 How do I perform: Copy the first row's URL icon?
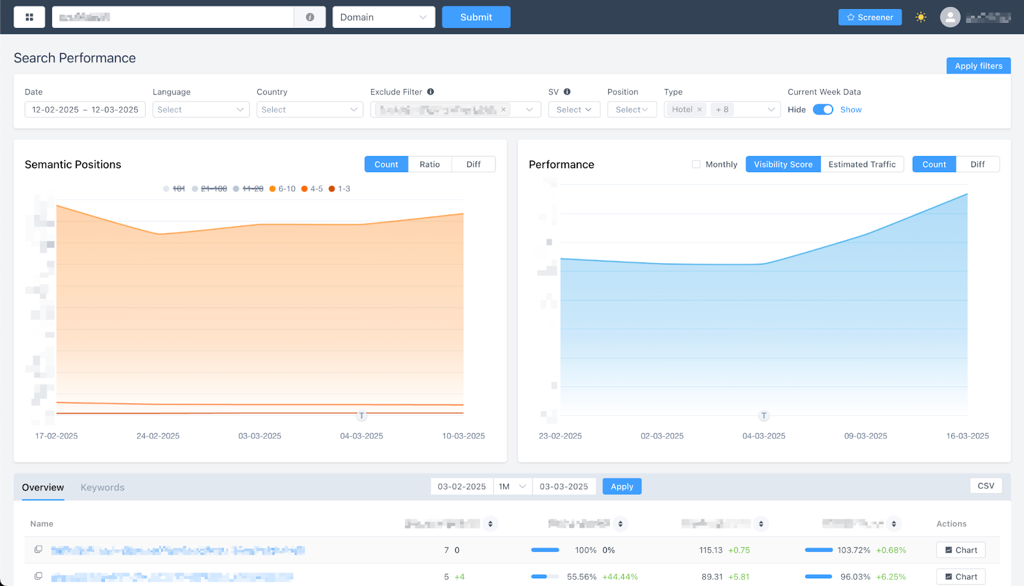38,550
